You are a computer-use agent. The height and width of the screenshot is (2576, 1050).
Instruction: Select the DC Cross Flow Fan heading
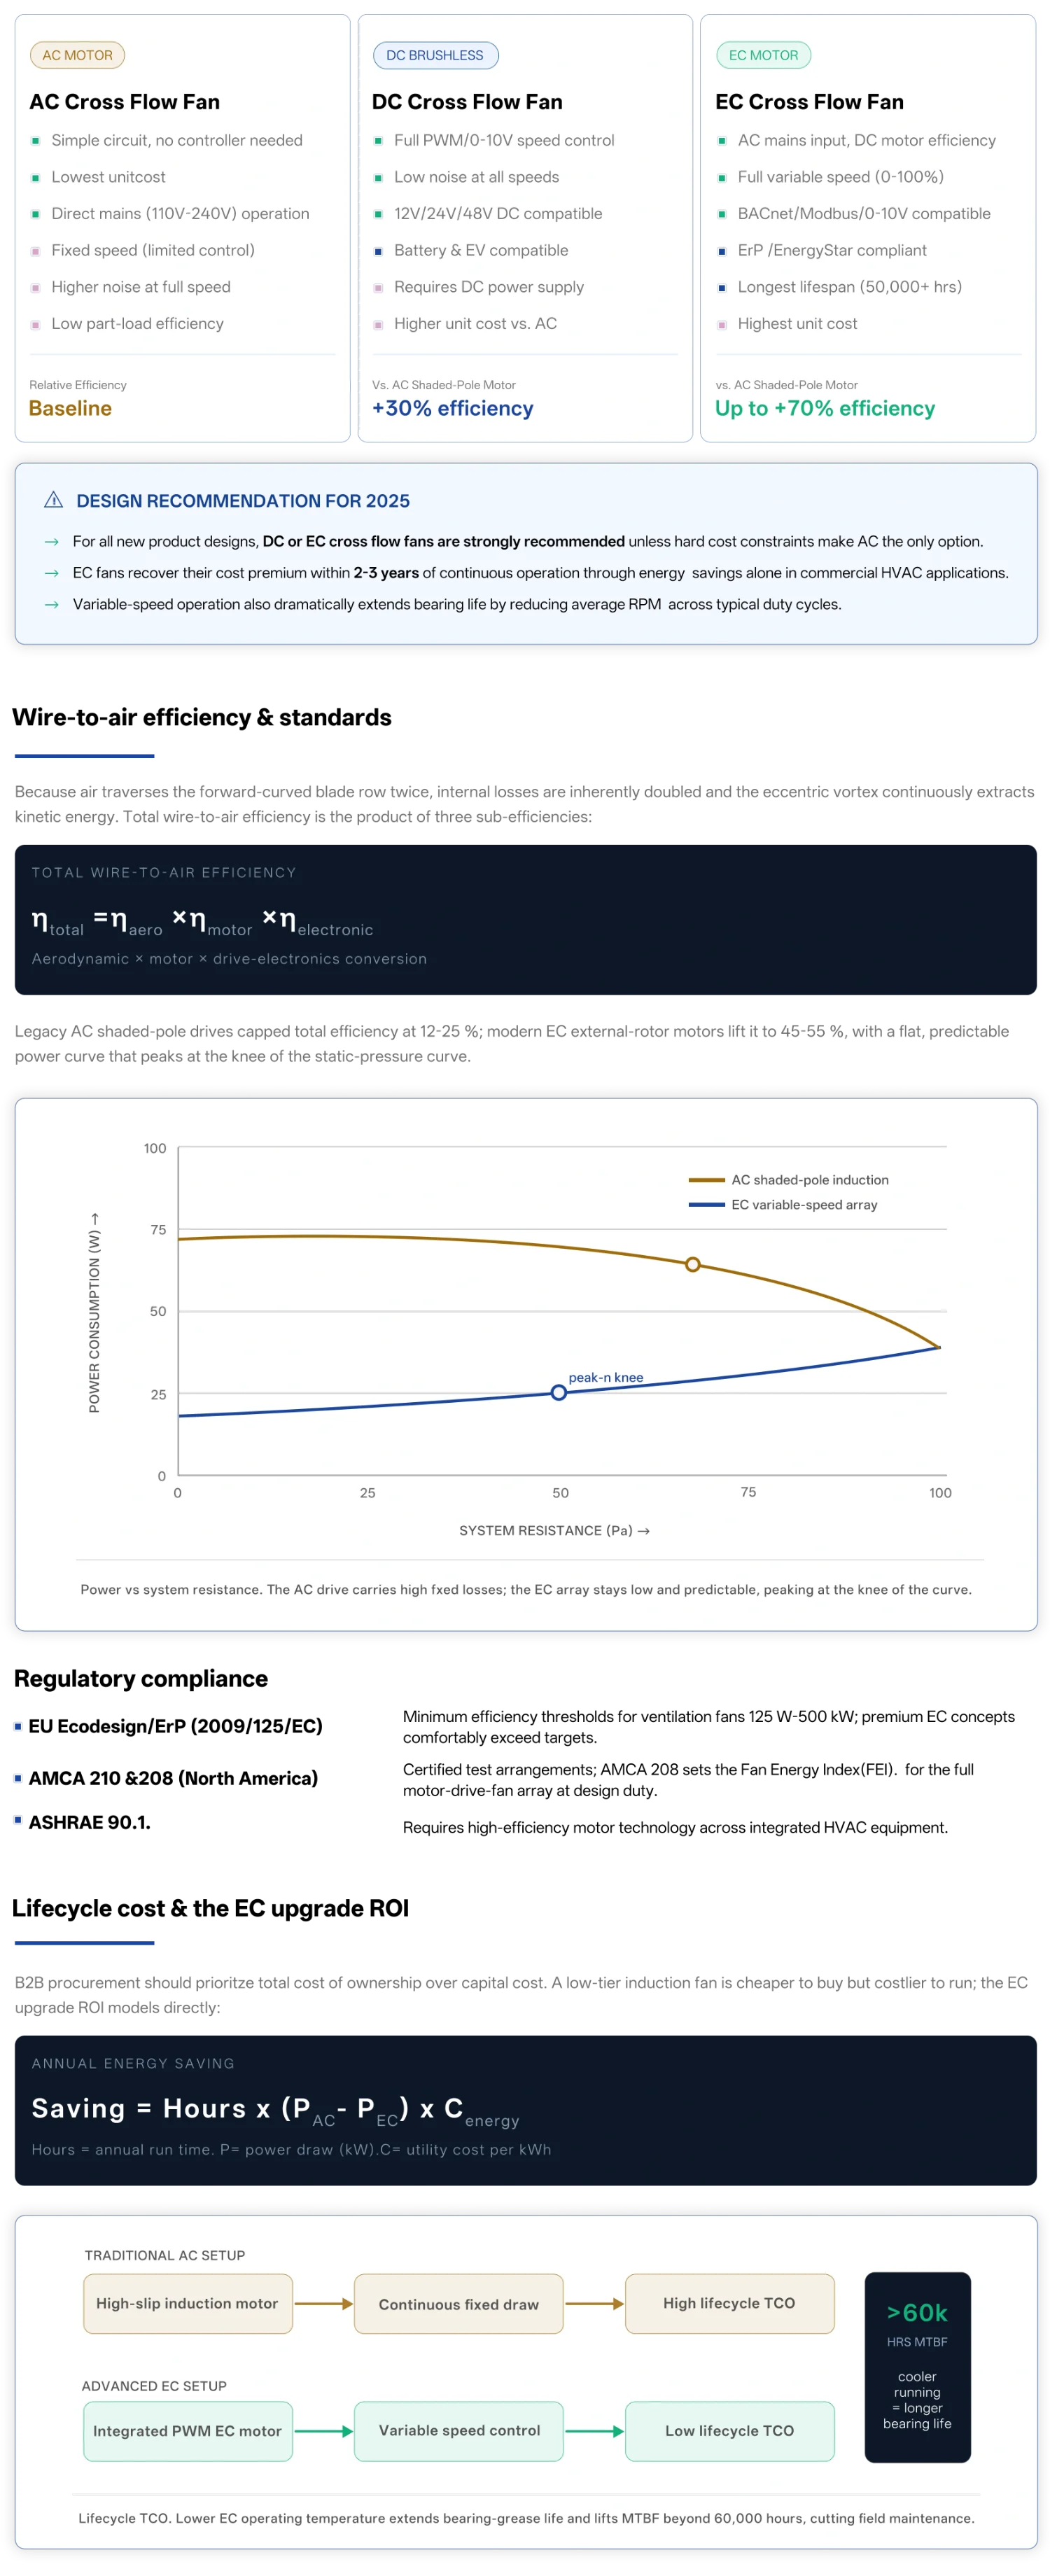(x=467, y=102)
